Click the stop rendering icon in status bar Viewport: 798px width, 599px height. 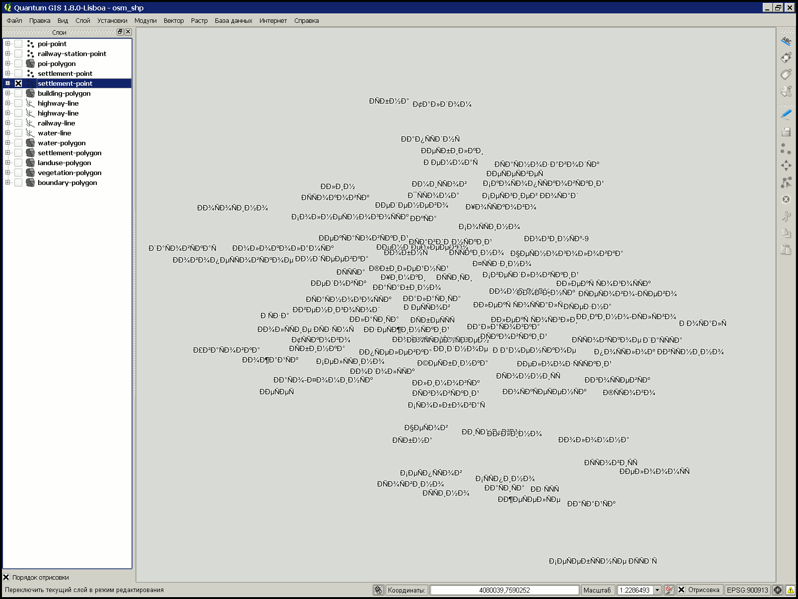pos(669,590)
